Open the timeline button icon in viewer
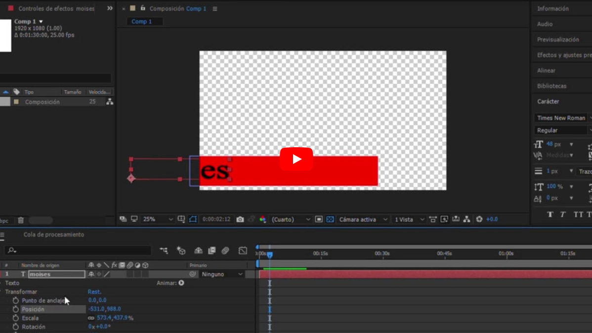The width and height of the screenshot is (592, 333). tap(456, 219)
